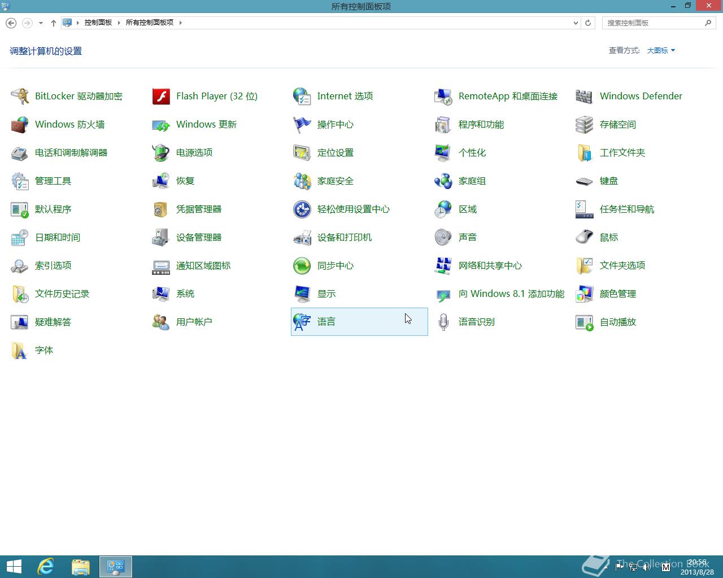723x578 pixels.
Task: Open the 电源选项 battery icon
Action: click(x=161, y=152)
